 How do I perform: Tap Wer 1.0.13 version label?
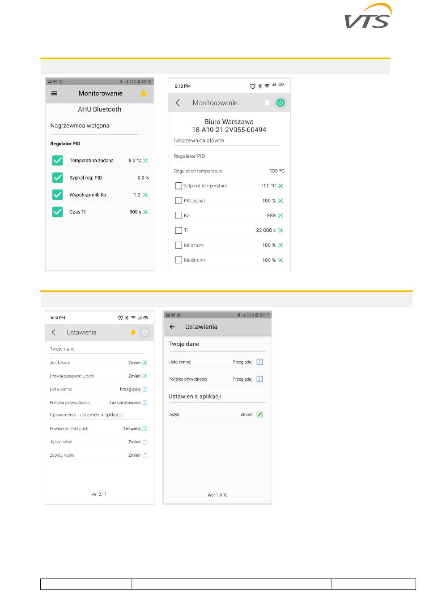(x=217, y=495)
